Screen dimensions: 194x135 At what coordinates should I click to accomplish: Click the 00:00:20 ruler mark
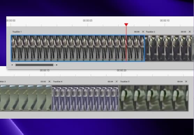[x=122, y=70]
